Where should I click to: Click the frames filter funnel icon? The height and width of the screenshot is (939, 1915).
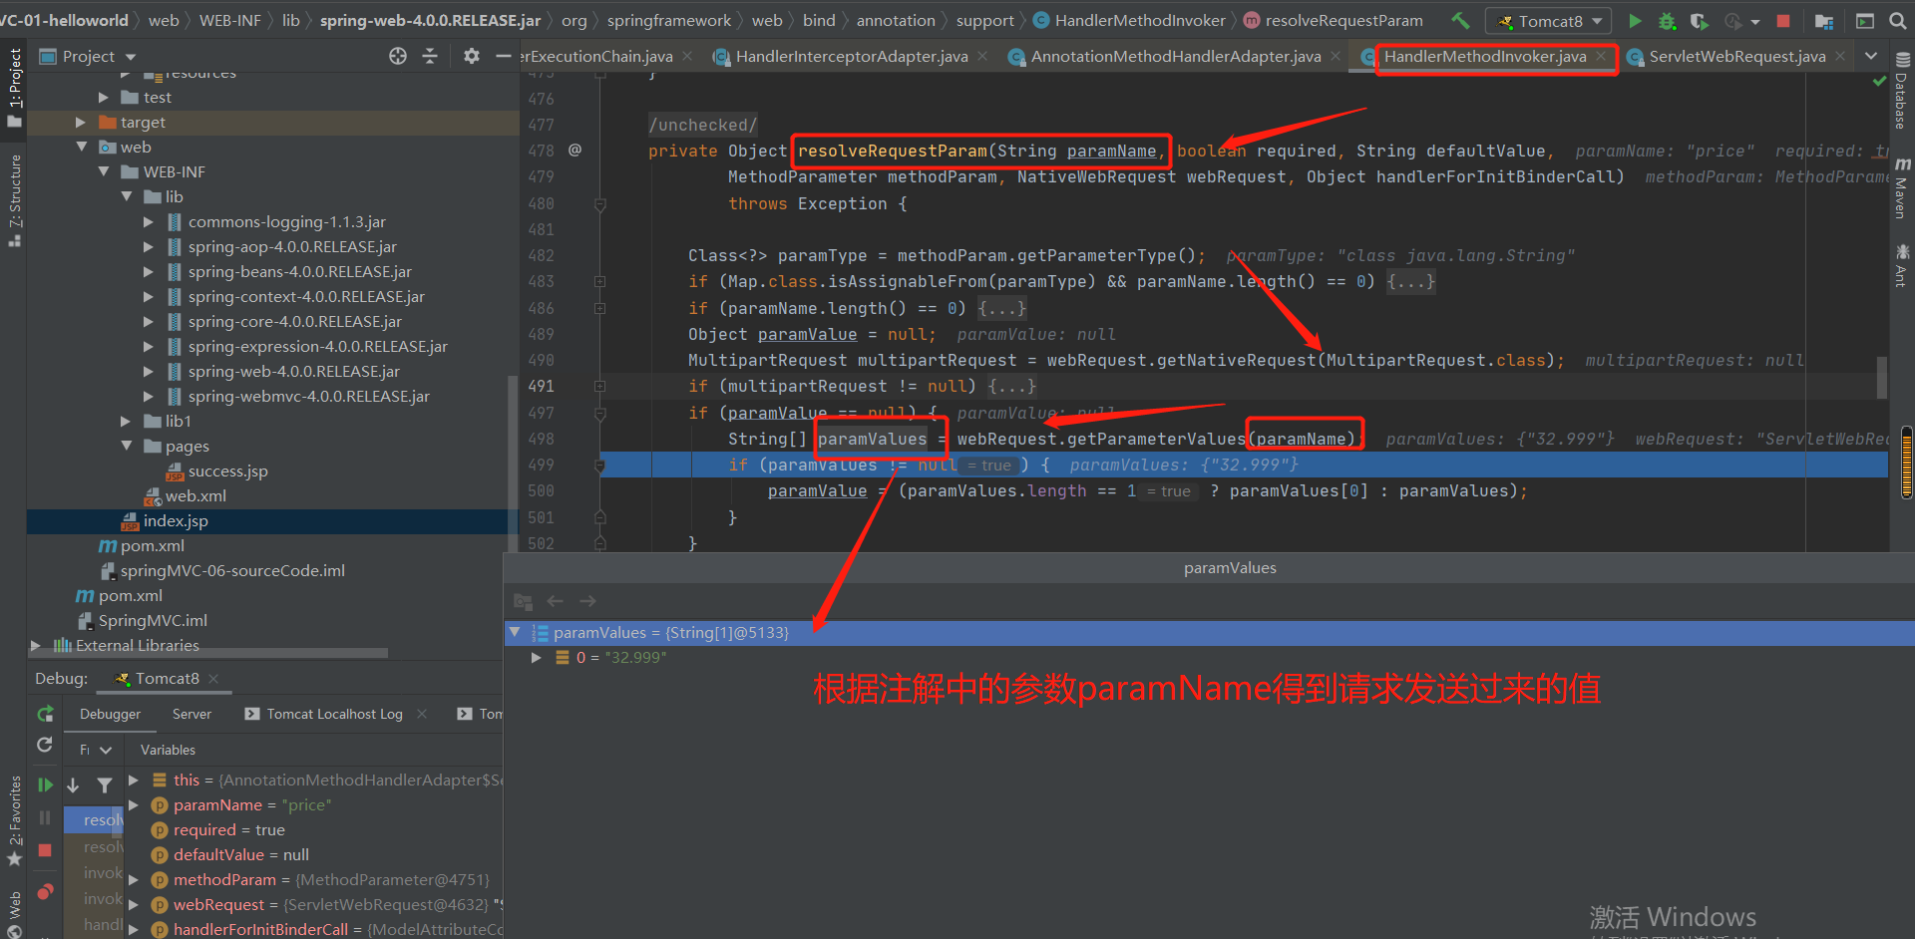(105, 785)
